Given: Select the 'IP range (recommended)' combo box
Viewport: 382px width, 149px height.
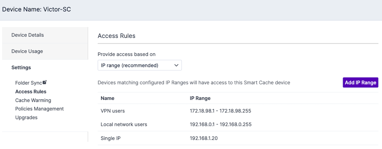Looking at the screenshot, I should 139,66.
